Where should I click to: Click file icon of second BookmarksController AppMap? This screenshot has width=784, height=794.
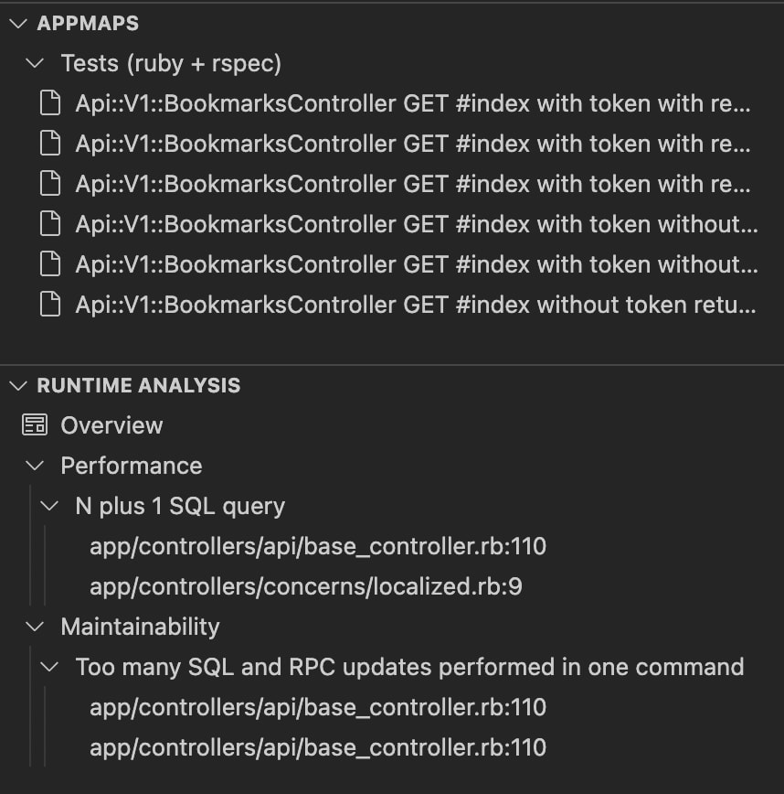(50, 144)
